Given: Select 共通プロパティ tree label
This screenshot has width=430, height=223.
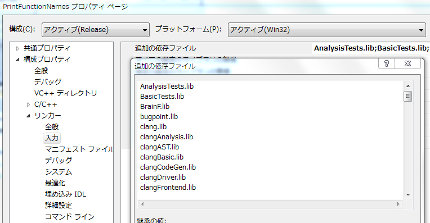Looking at the screenshot, I should tap(47, 48).
